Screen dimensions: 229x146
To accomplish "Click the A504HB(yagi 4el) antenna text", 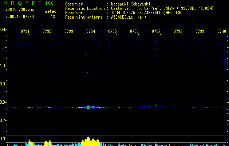I will click(x=129, y=17).
